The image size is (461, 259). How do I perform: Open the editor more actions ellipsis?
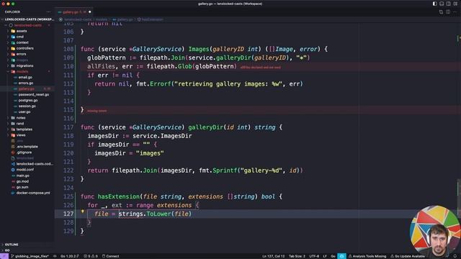click(455, 12)
